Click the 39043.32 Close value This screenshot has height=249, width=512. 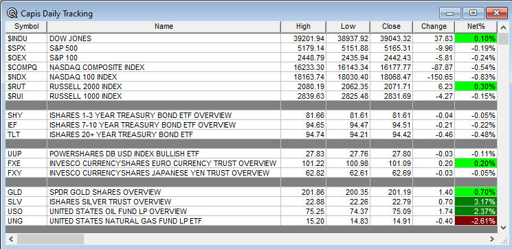pyautogui.click(x=395, y=38)
